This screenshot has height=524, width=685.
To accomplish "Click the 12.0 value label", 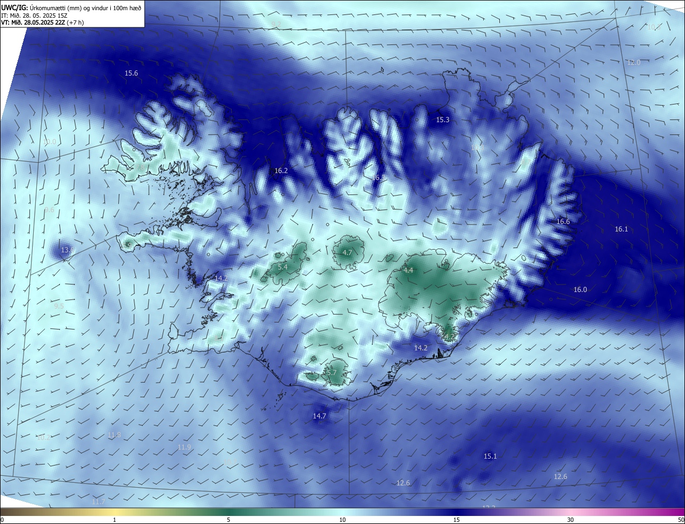I will click(634, 63).
